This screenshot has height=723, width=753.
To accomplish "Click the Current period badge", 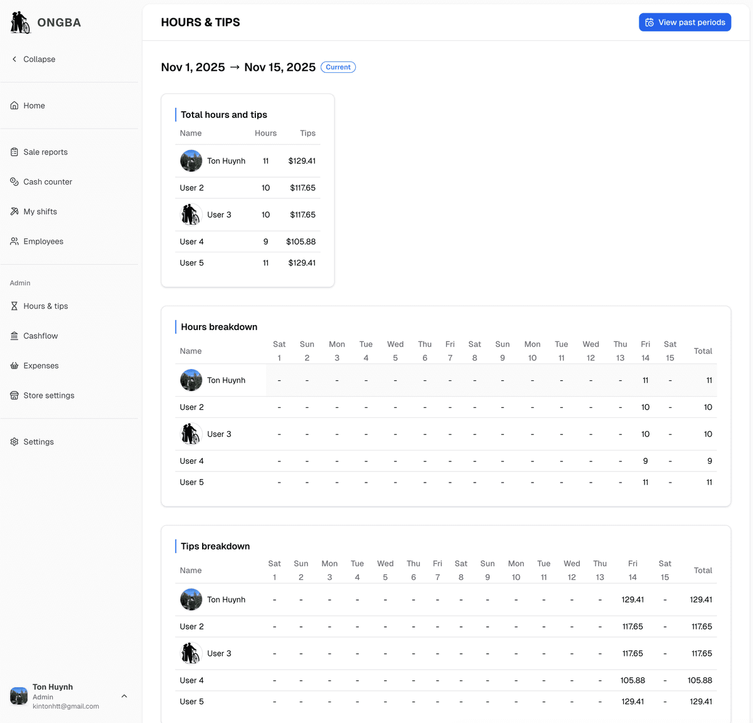I will (338, 67).
